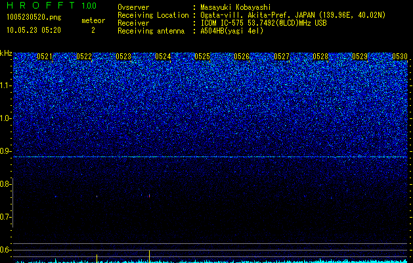The width and height of the screenshot is (413, 263).
Task: Click frequency axis label 1.1
Action: tap(5, 85)
